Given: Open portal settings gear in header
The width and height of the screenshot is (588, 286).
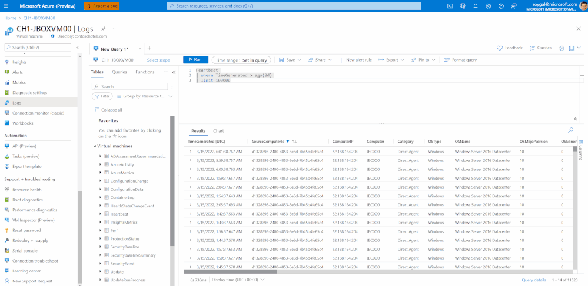Looking at the screenshot, I should click(489, 6).
